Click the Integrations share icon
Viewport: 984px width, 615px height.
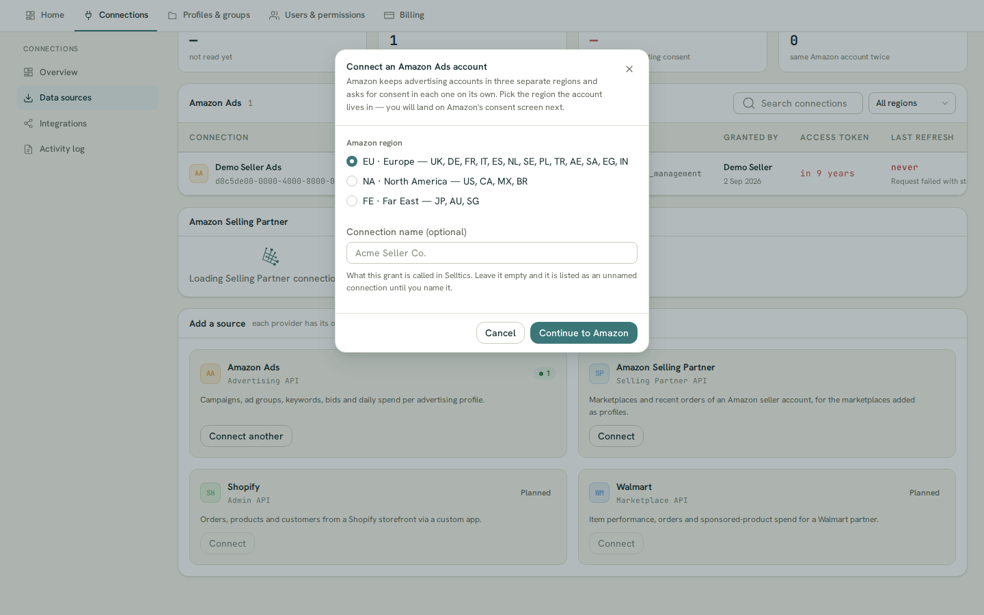(x=28, y=124)
